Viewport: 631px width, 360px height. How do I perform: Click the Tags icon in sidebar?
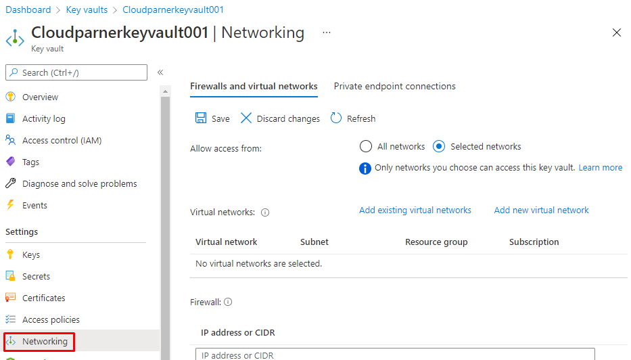10,162
